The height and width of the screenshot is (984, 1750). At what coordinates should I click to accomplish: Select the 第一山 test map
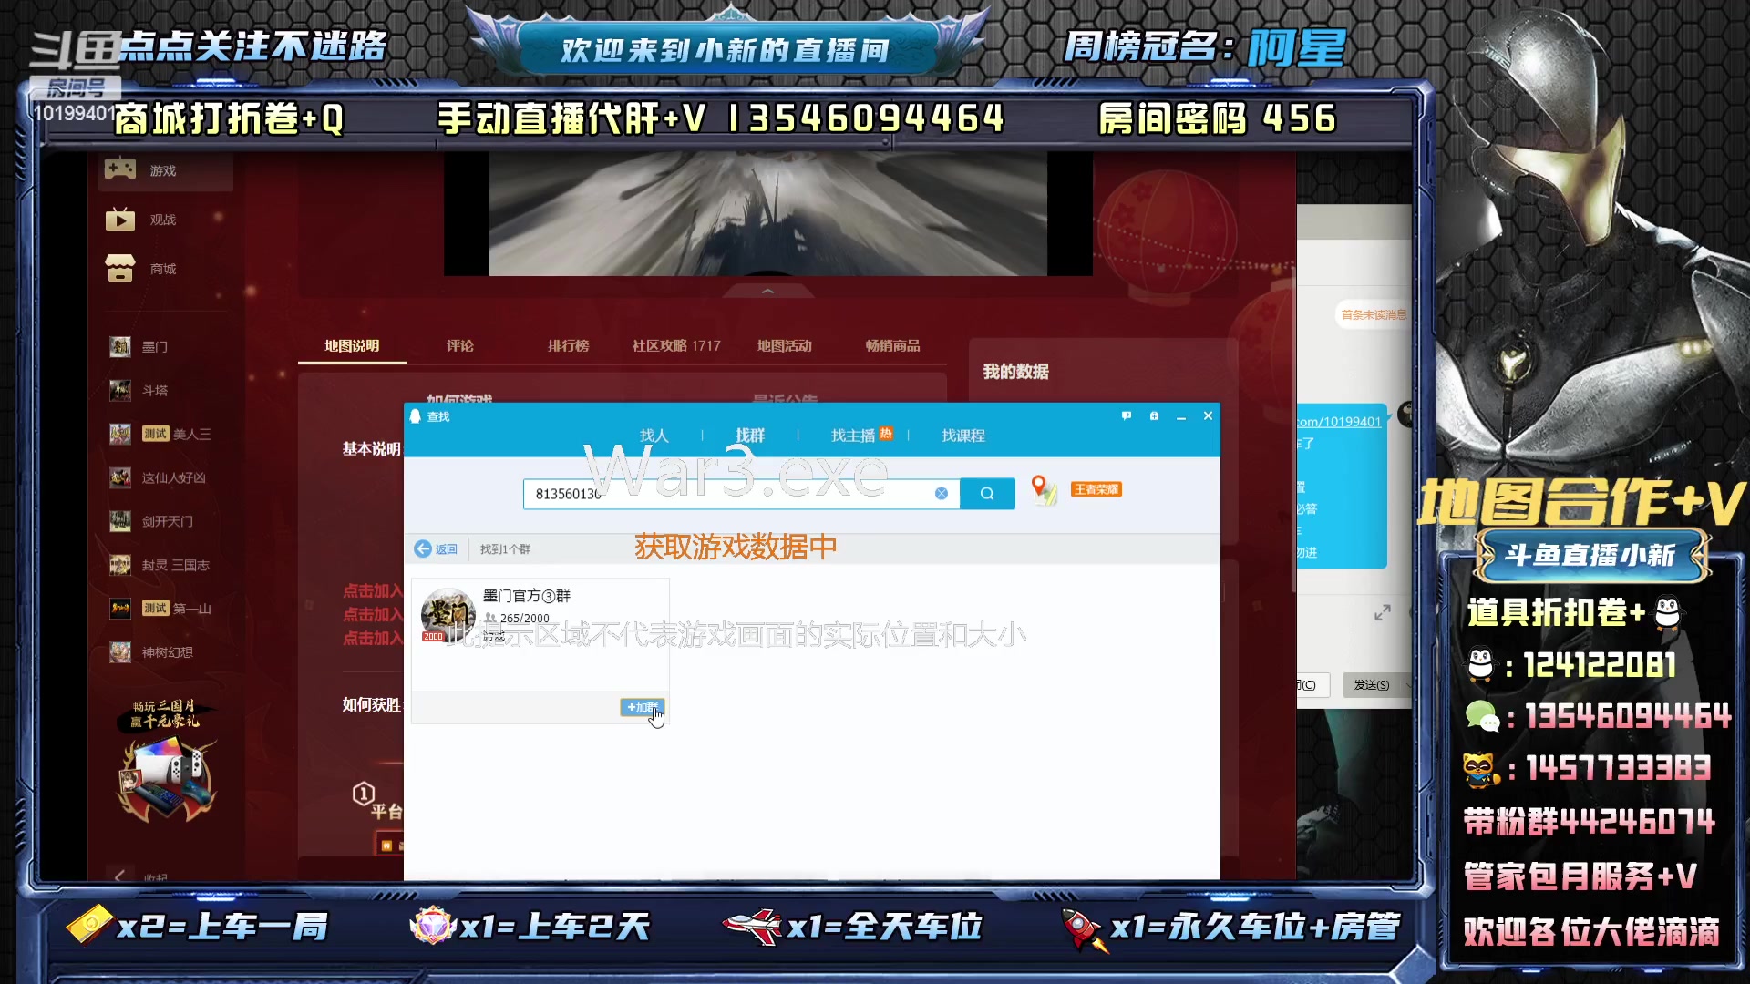[x=161, y=609]
